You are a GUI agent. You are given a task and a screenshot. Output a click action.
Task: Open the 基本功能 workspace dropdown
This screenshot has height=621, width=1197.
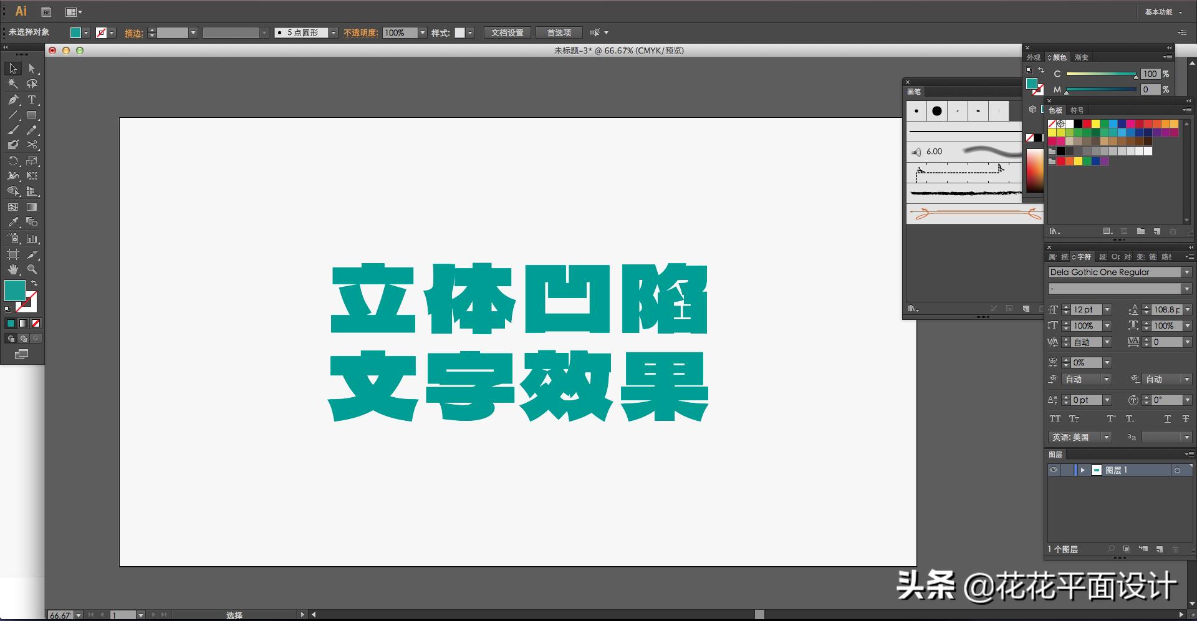1163,12
